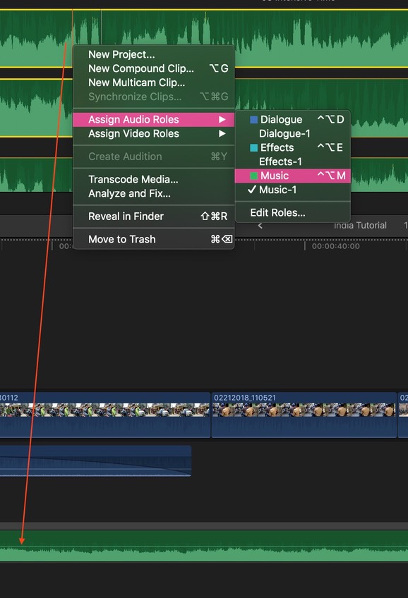Click the India Tutorial project name
The height and width of the screenshot is (598, 408).
360,226
